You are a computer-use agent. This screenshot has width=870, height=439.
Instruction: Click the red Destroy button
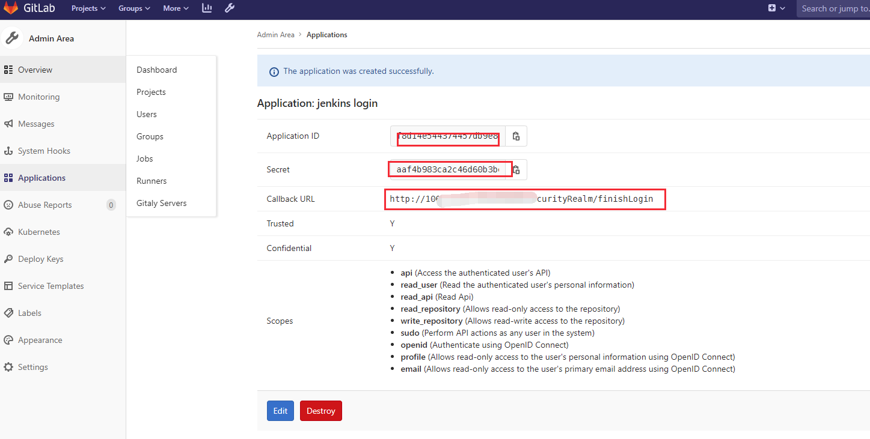[x=321, y=411]
